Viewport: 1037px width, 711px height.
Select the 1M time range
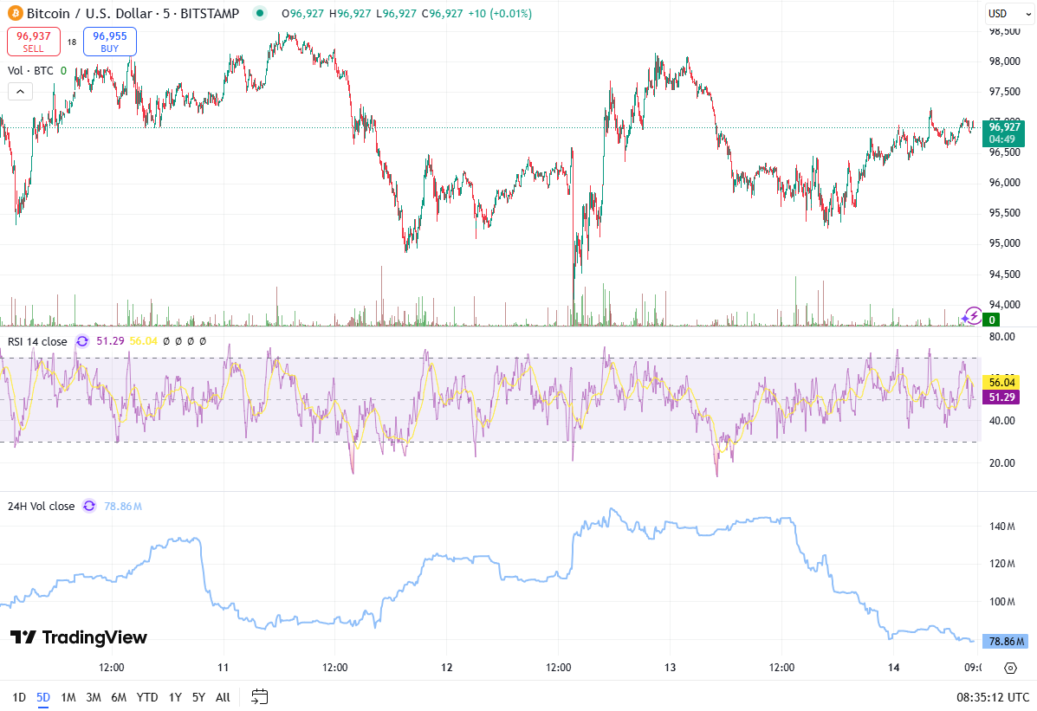click(x=68, y=697)
